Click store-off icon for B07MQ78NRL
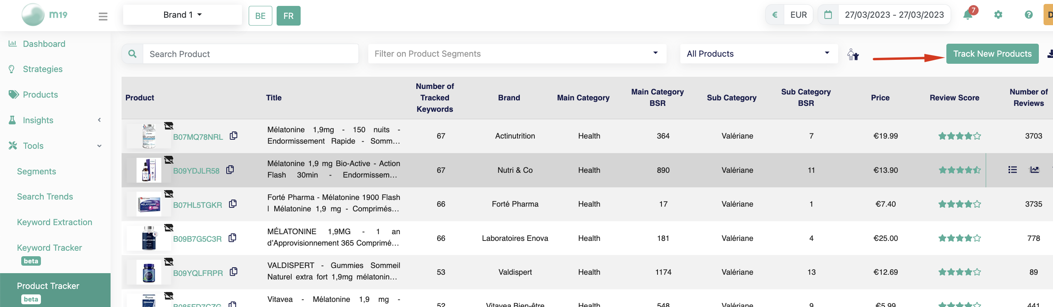Viewport: 1053px width, 307px height. tap(168, 126)
